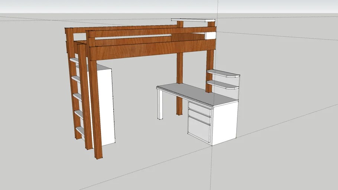Select the lower rounded corner shelf
338x190 pixels.
coord(223,85)
